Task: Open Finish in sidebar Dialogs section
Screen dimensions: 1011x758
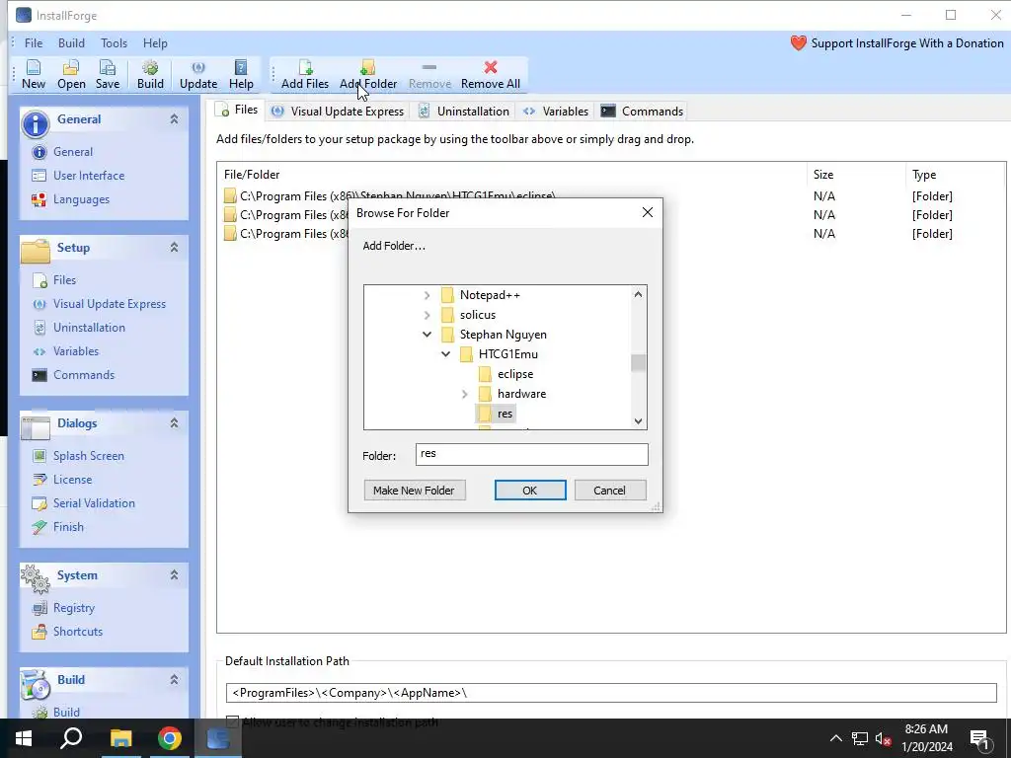Action: pyautogui.click(x=68, y=527)
